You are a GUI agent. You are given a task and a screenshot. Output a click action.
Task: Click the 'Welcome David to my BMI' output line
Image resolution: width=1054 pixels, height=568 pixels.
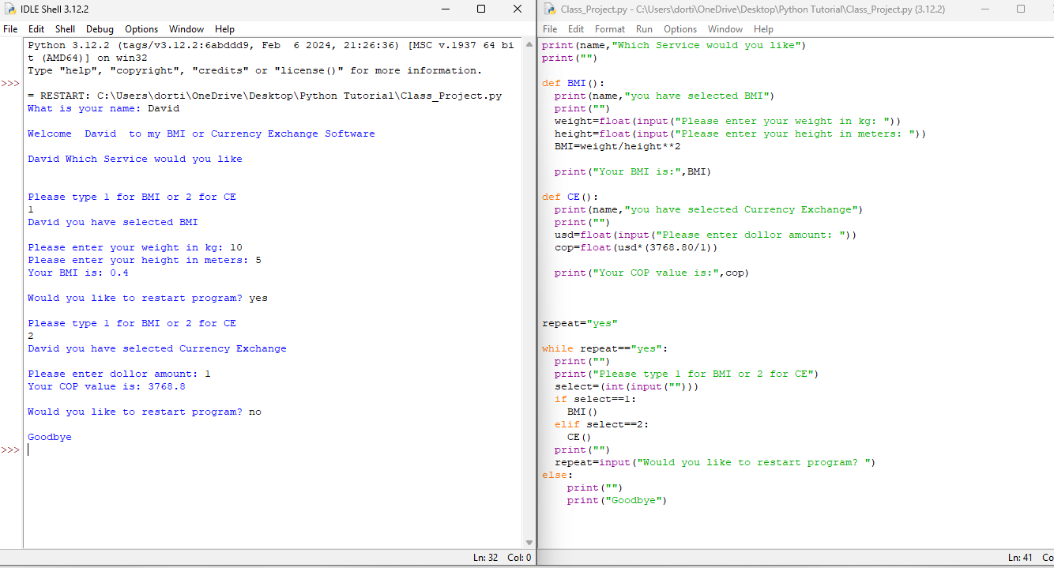tap(201, 134)
